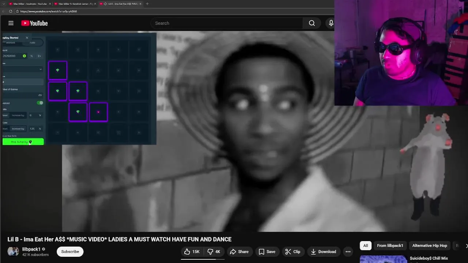
Task: Click On Loss Increase by button
Action: tap(18, 129)
